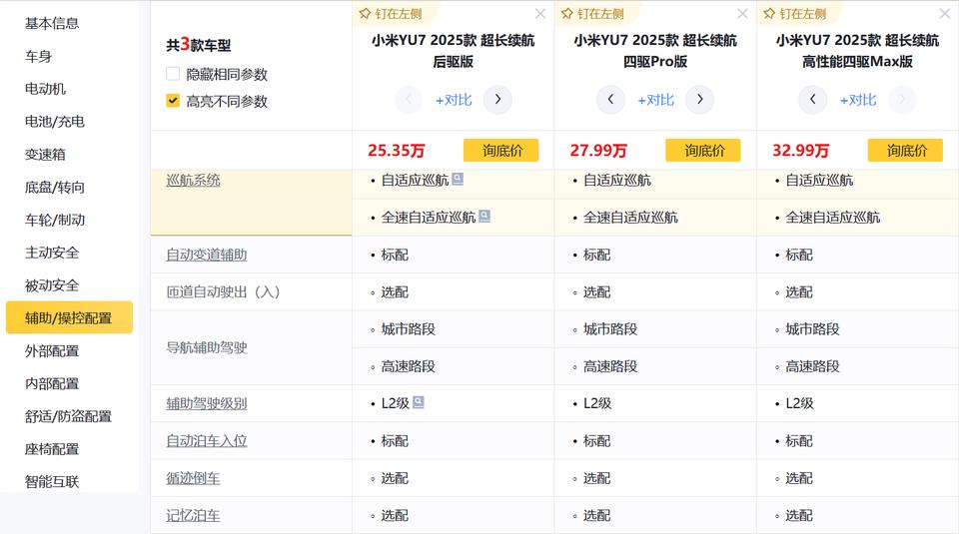The height and width of the screenshot is (534, 959).
Task: Open the 小米YU7 2025款 超长续航 四驱Pro版 title
Action: click(x=655, y=51)
